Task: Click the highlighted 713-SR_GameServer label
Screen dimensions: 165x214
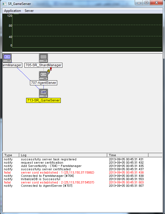Action: (43, 100)
